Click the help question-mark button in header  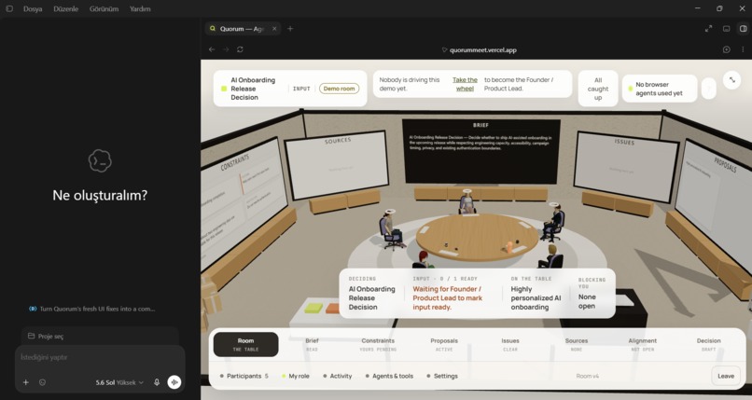tap(709, 89)
